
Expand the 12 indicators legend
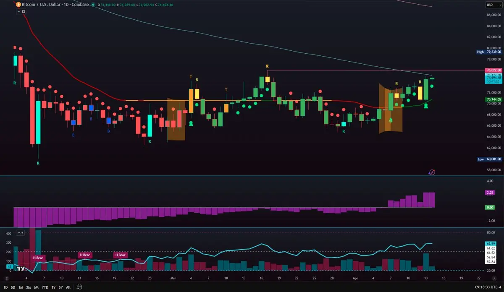[x=21, y=12]
